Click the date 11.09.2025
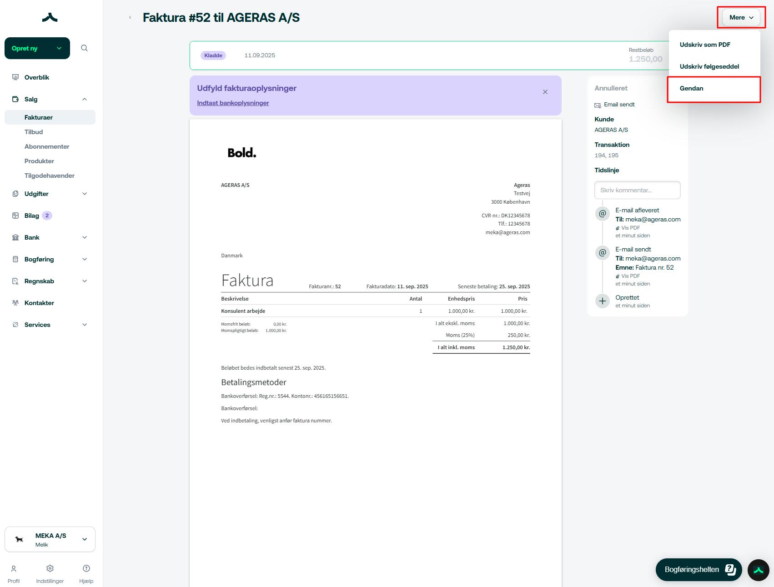This screenshot has height=587, width=774. (x=260, y=55)
